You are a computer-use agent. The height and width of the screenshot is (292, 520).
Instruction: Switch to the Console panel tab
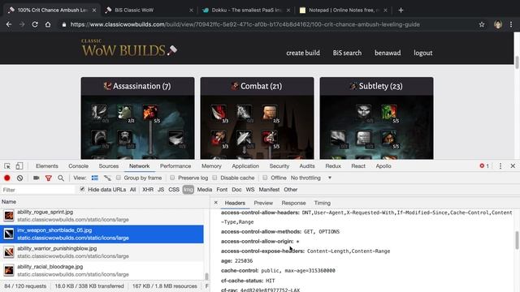pyautogui.click(x=78, y=165)
